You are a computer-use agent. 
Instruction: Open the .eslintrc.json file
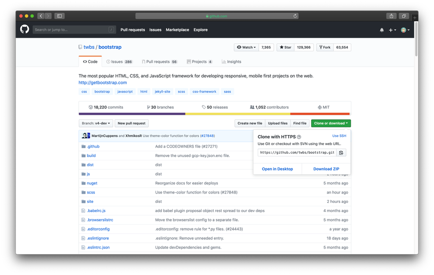pos(98,247)
